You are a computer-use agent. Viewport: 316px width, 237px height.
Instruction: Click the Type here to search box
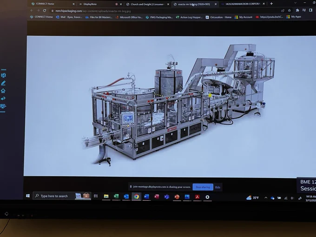tap(62, 196)
